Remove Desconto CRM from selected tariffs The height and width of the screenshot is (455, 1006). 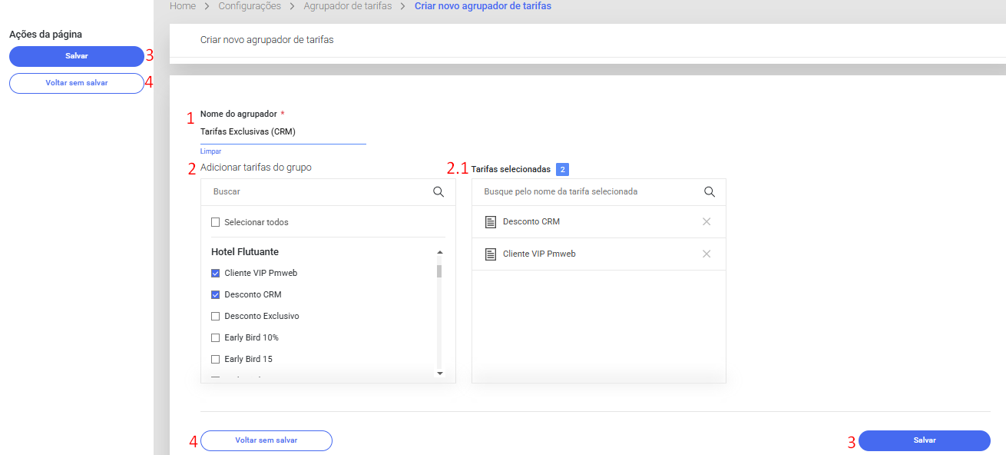point(707,222)
